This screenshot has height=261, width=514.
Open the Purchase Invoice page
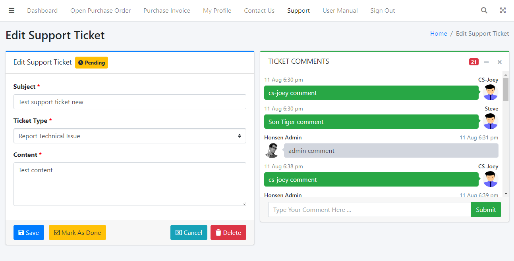click(x=166, y=11)
